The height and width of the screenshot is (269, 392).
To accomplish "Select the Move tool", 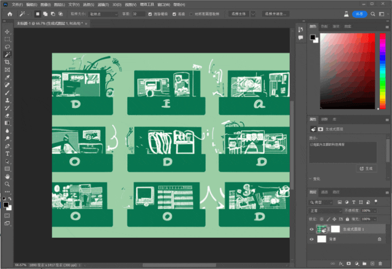I will click(7, 31).
